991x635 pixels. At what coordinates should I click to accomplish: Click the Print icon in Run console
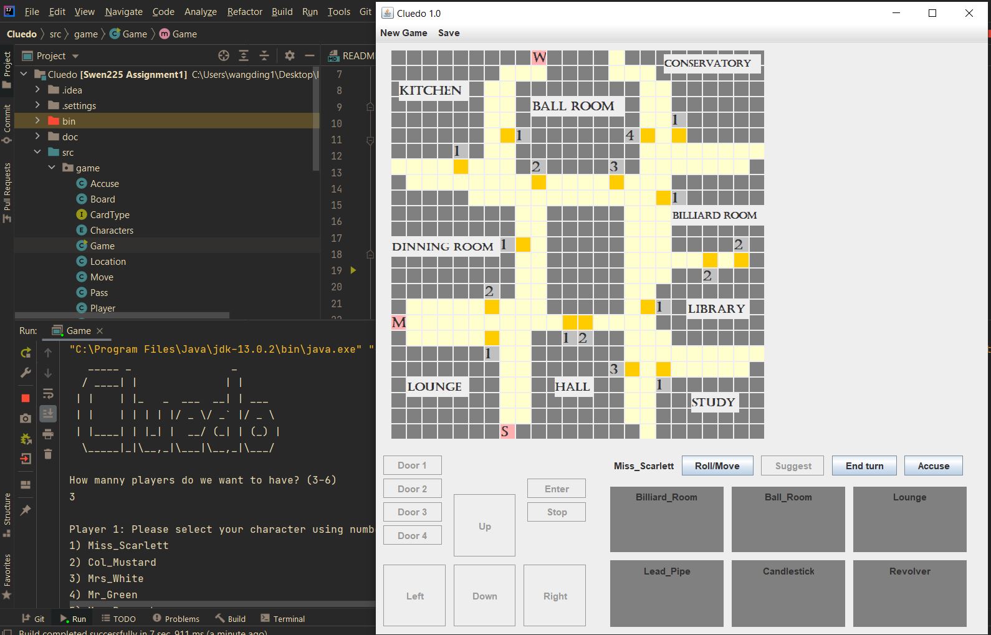[x=48, y=434]
